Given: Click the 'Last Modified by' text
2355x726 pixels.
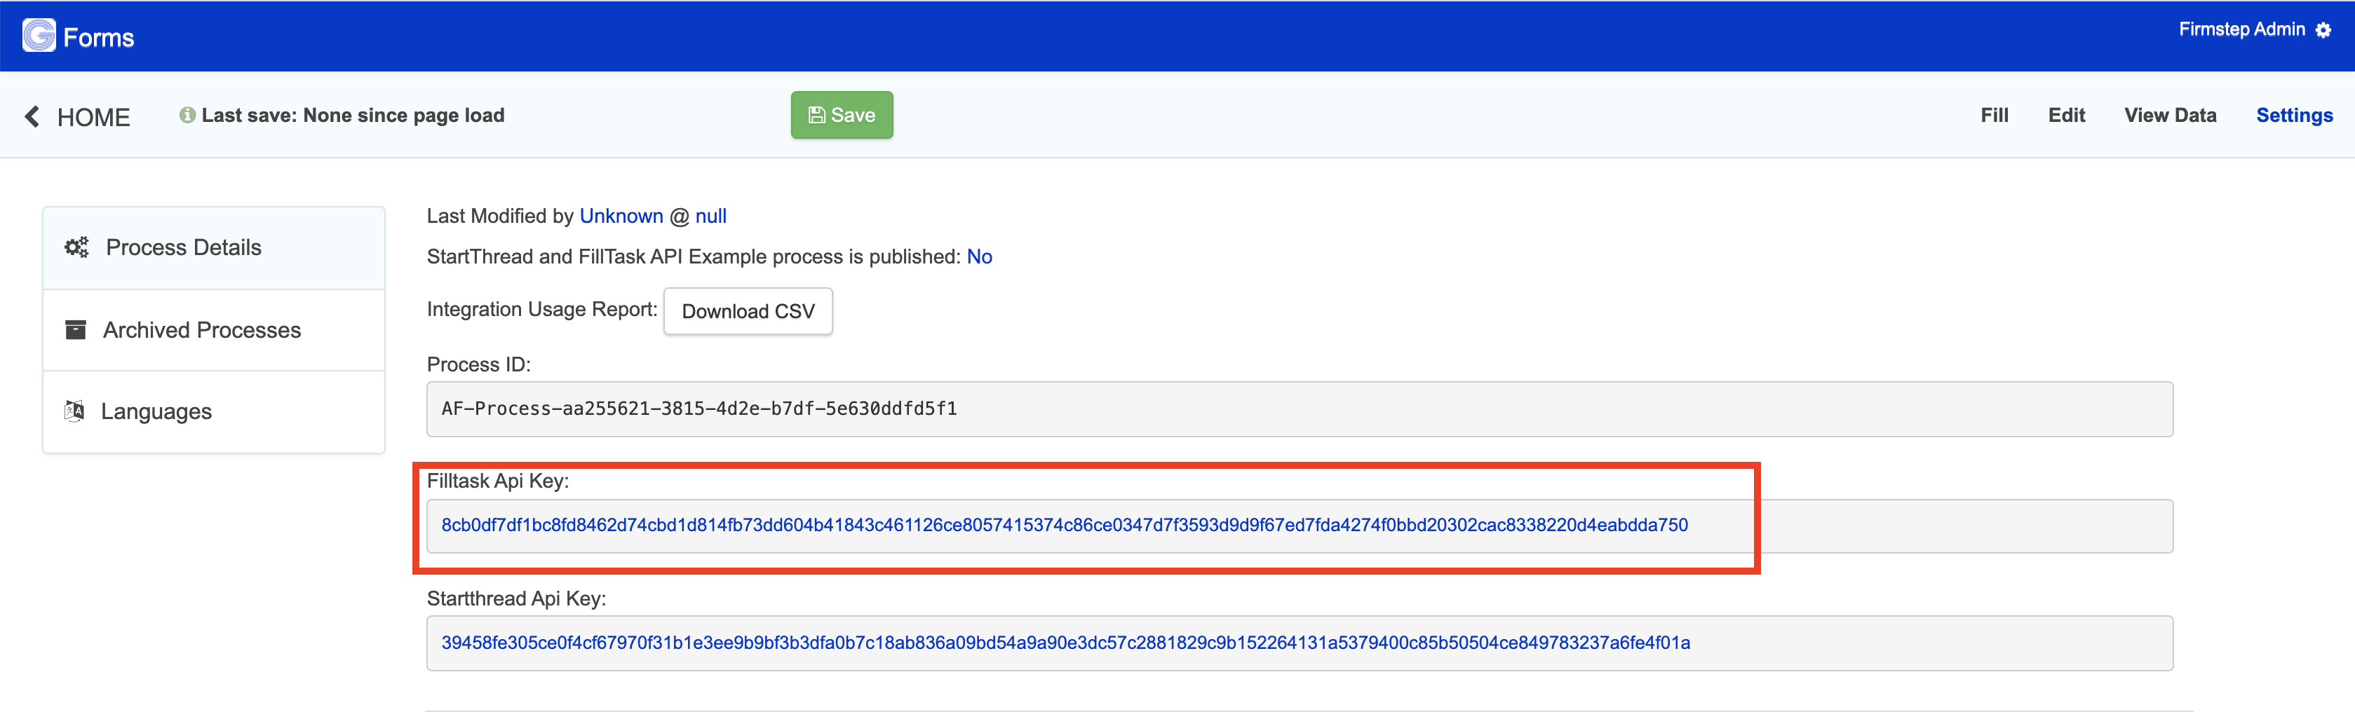Looking at the screenshot, I should pos(500,217).
